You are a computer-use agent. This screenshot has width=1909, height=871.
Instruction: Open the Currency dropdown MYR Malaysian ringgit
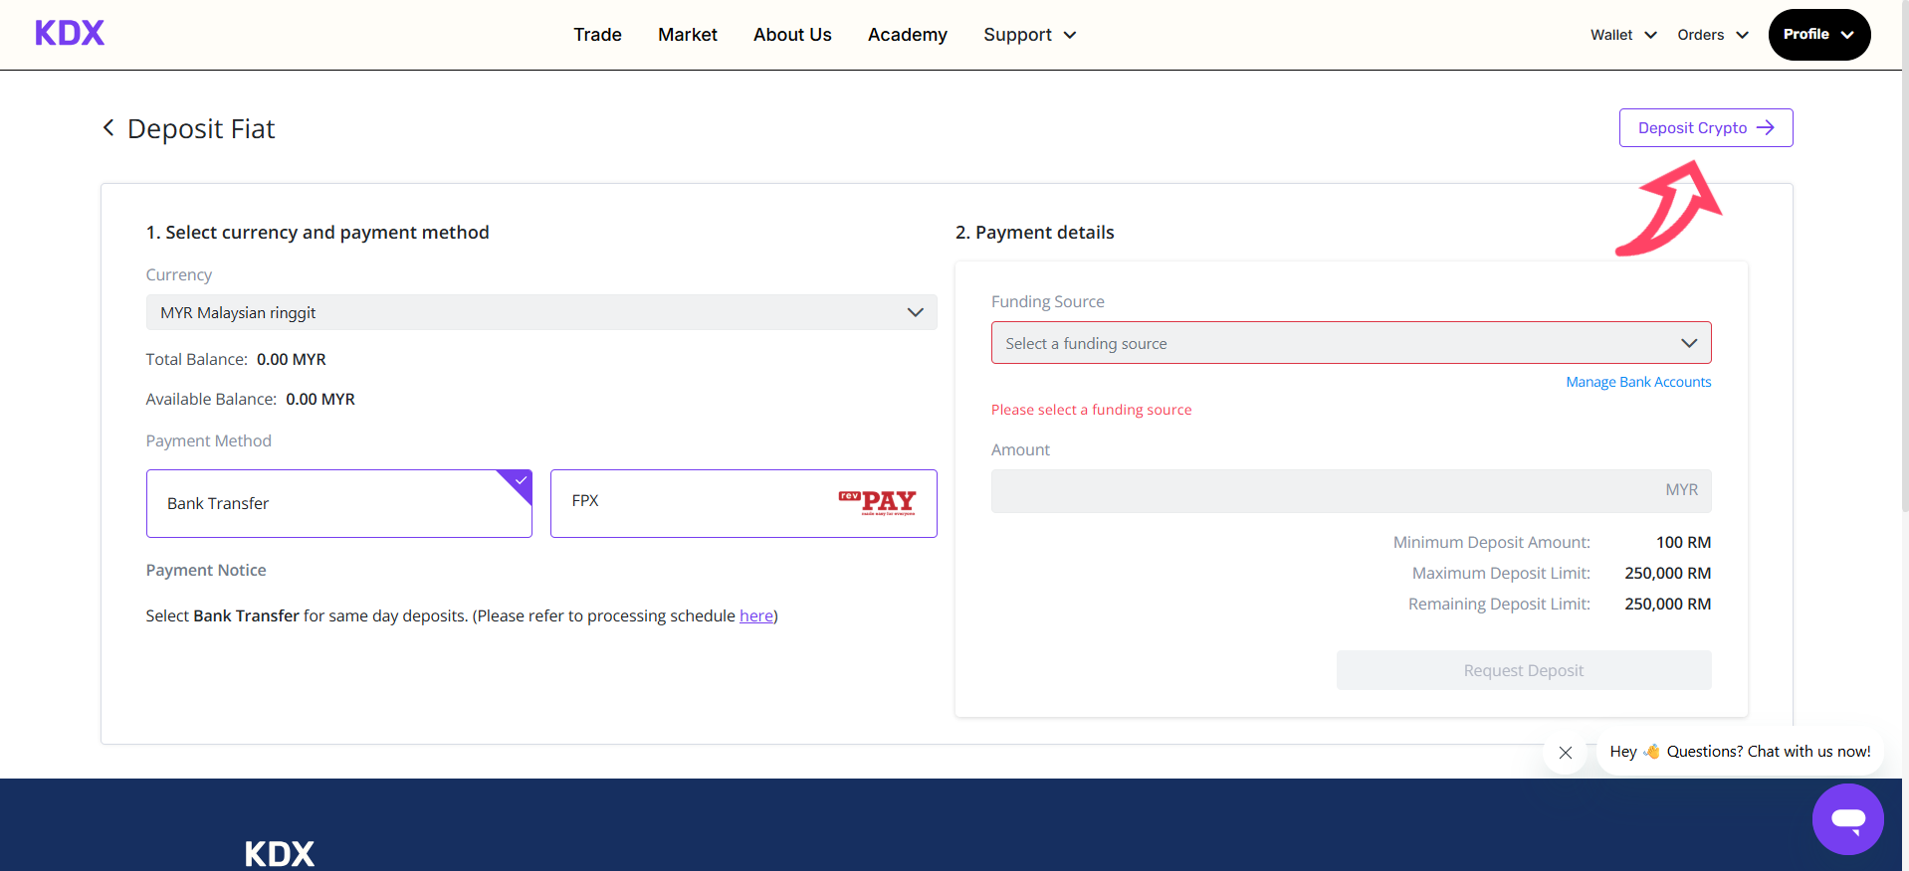tap(541, 312)
